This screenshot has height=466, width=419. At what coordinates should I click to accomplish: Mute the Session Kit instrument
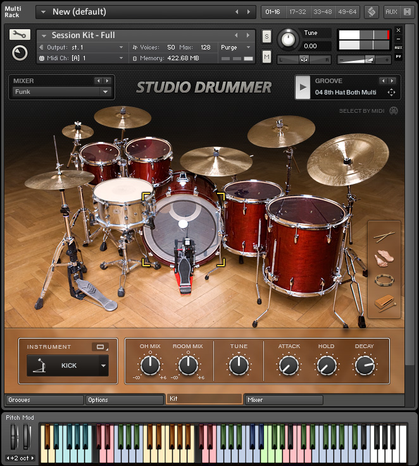[x=266, y=57]
